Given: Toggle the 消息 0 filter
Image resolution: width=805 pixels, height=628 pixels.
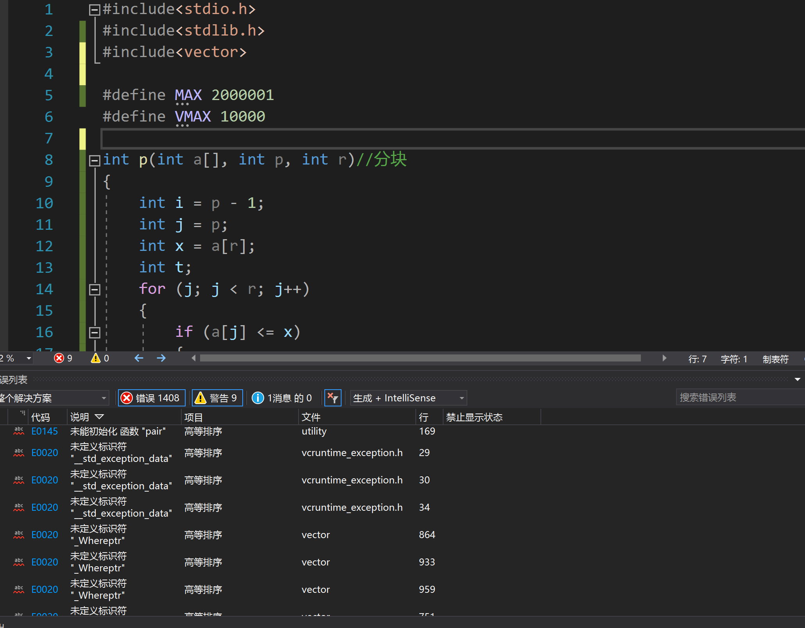Looking at the screenshot, I should (x=282, y=398).
